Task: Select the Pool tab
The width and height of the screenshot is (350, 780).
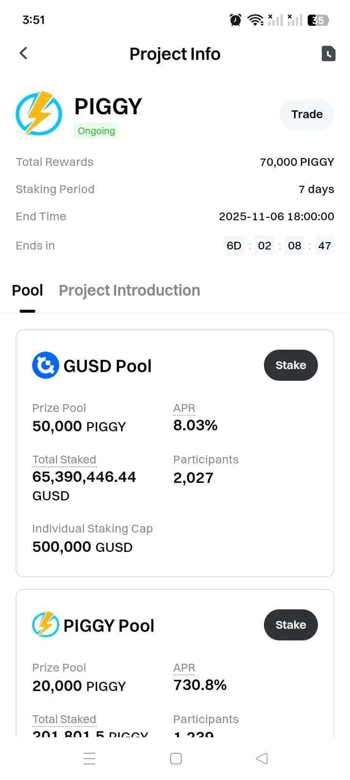Action: [28, 290]
